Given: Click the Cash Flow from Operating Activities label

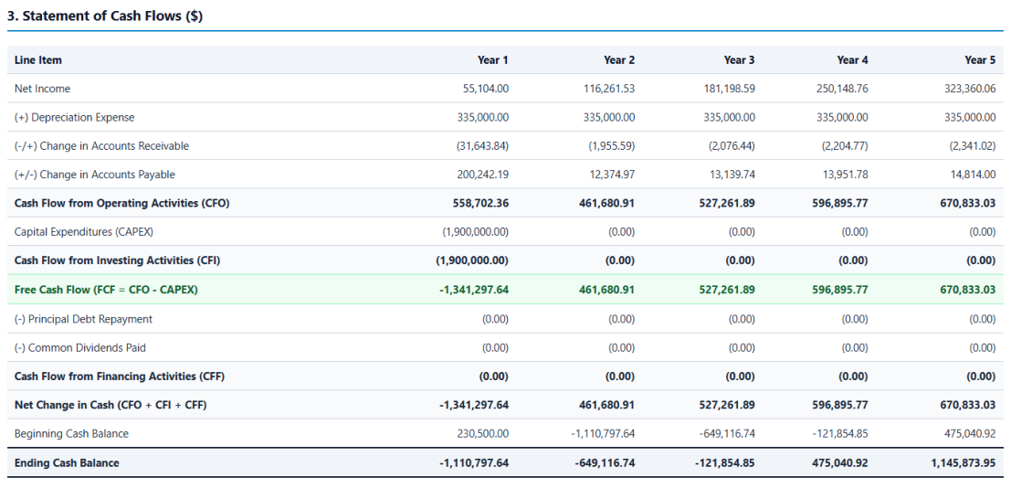Looking at the screenshot, I should tap(121, 203).
